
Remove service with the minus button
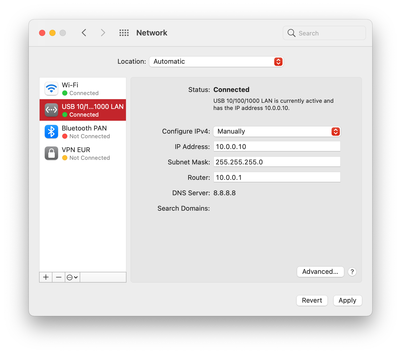59,277
